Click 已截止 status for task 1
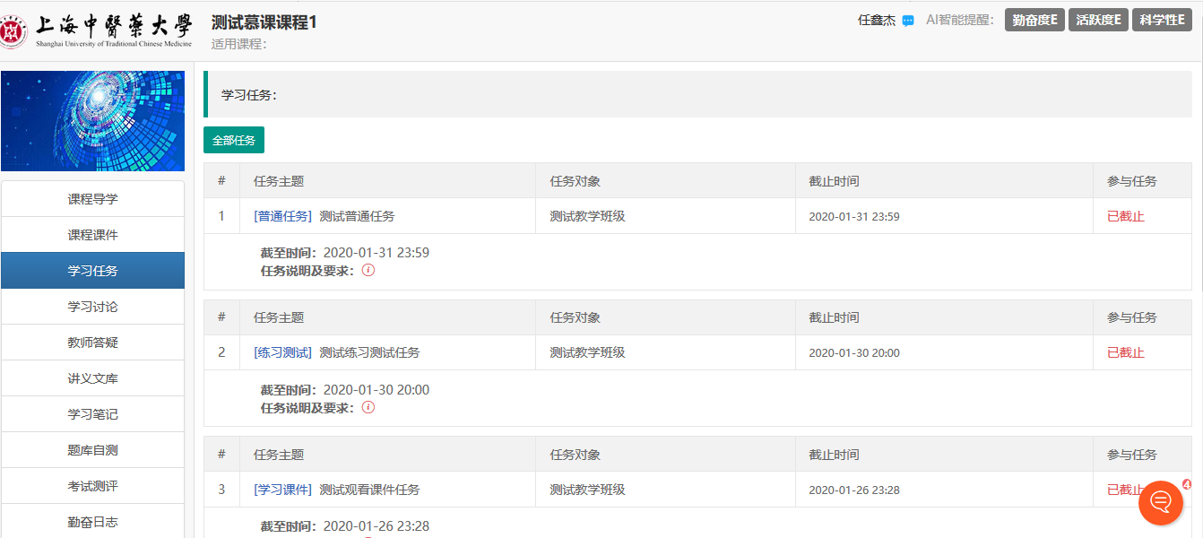This screenshot has width=1203, height=538. tap(1125, 216)
